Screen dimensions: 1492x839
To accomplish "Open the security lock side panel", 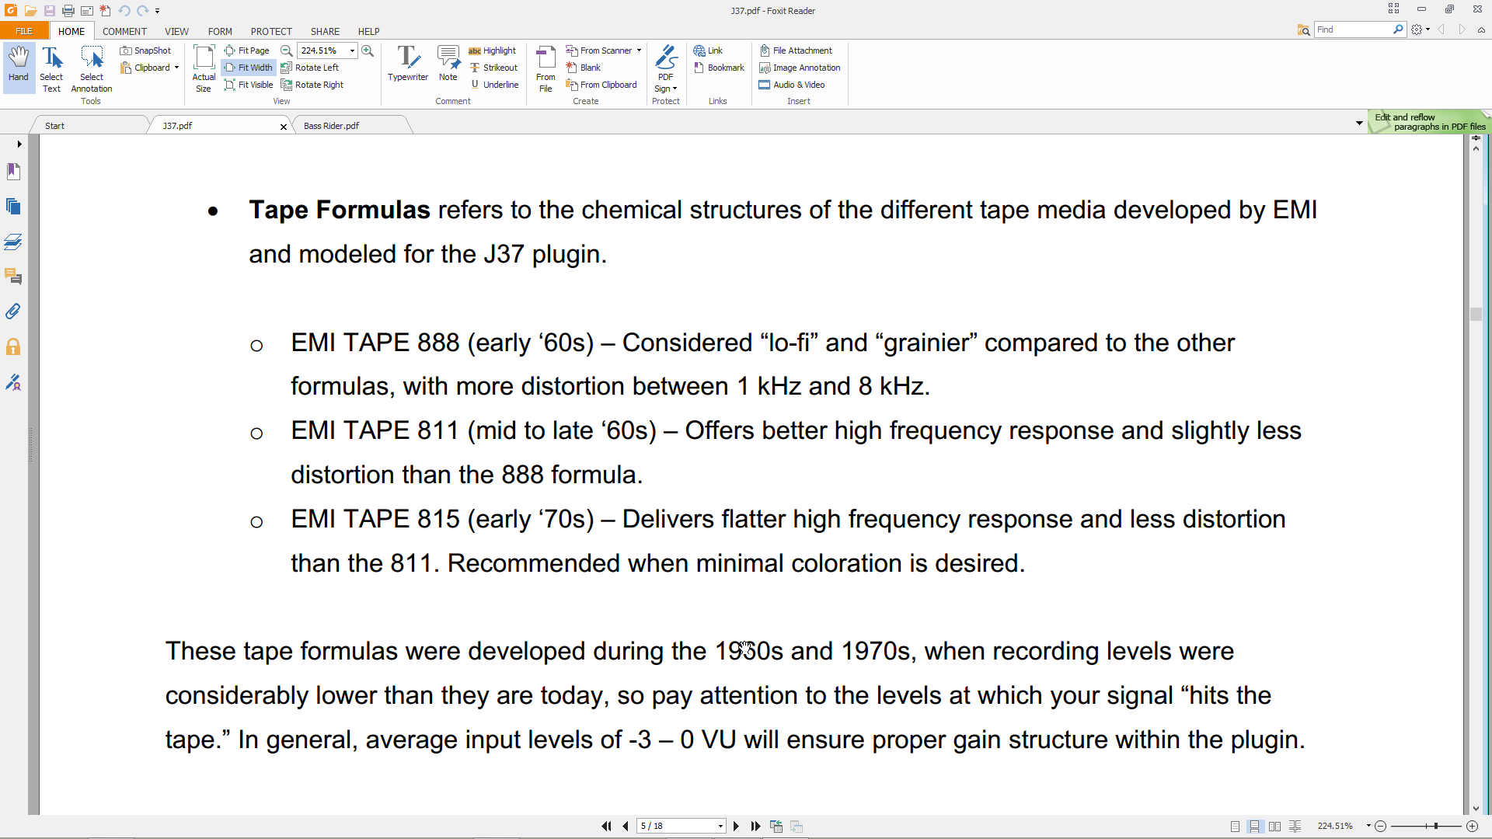I will [x=13, y=346].
